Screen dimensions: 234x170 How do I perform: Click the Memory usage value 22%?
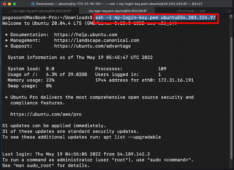50,80
